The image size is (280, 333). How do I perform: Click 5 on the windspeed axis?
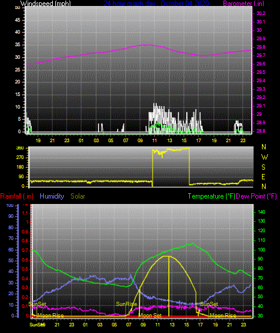(x=19, y=119)
